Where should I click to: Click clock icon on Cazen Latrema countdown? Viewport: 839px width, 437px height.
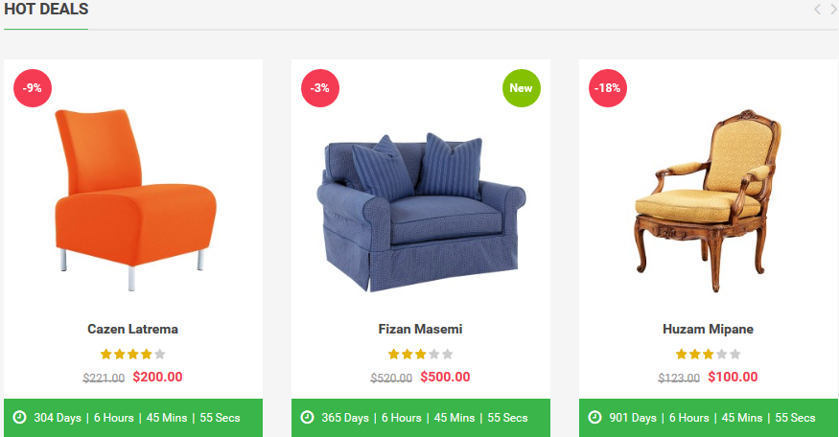point(19,418)
